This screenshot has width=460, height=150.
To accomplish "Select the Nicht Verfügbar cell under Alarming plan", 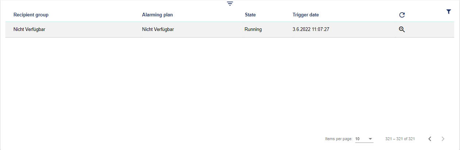I will pyautogui.click(x=158, y=29).
